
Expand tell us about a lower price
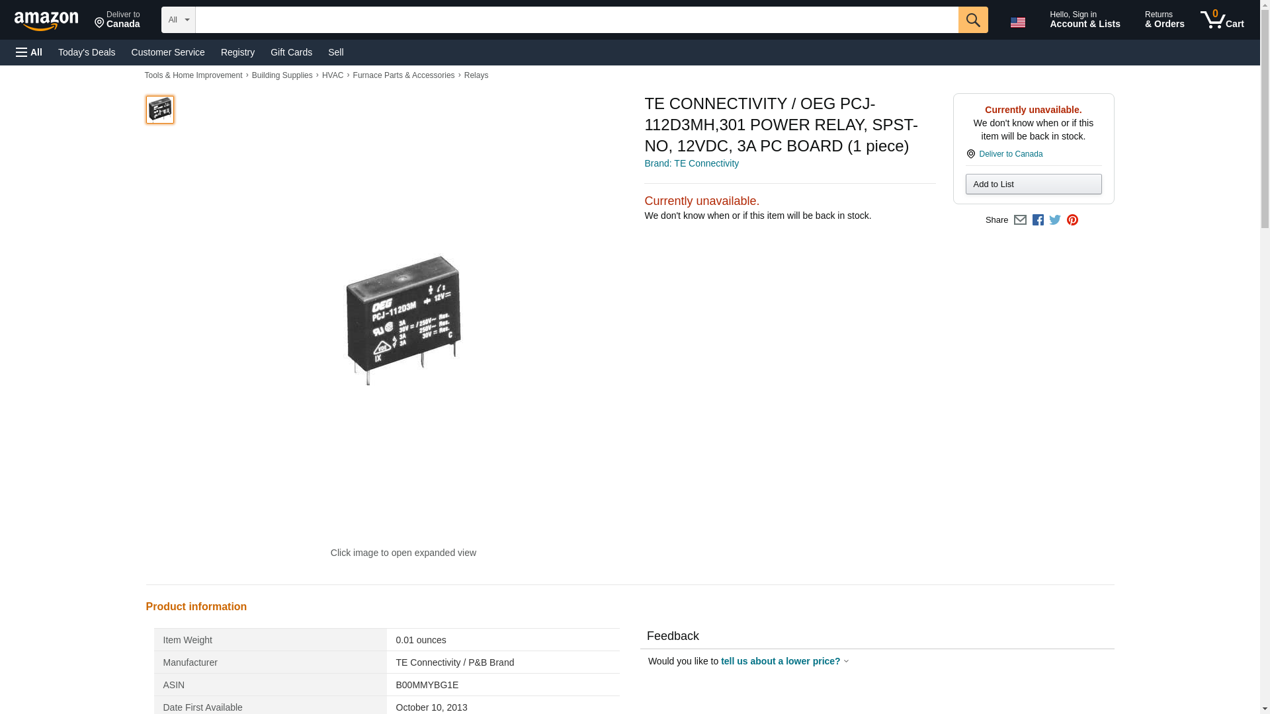point(784,661)
